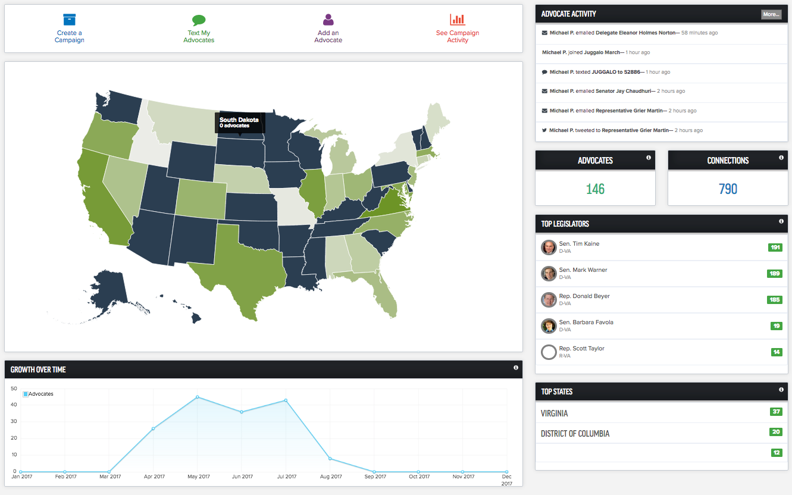
Task: Click the Apr 2017 data point
Action: pos(153,428)
